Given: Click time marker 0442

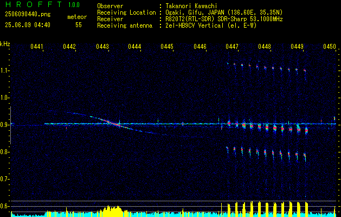Looking at the screenshot, I should click(69, 46).
